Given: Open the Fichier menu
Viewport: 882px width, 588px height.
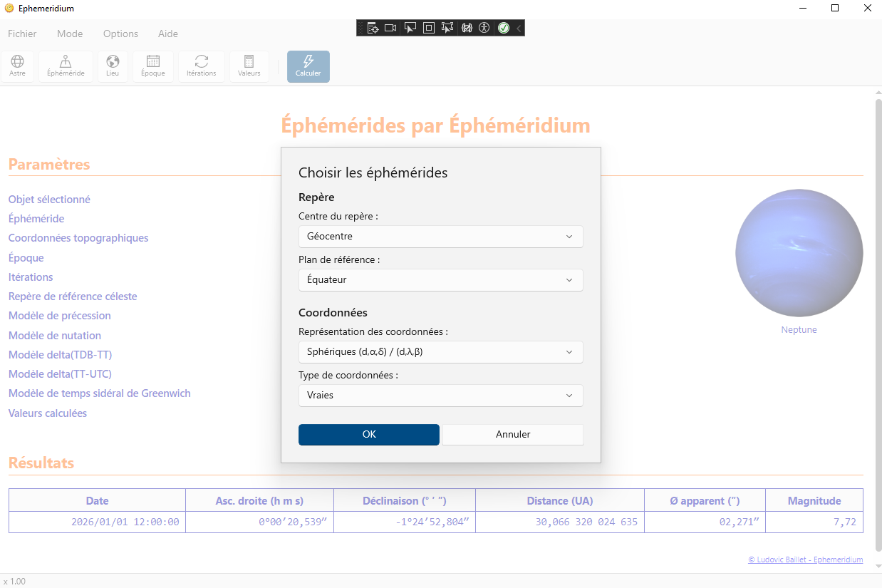Looking at the screenshot, I should [22, 33].
